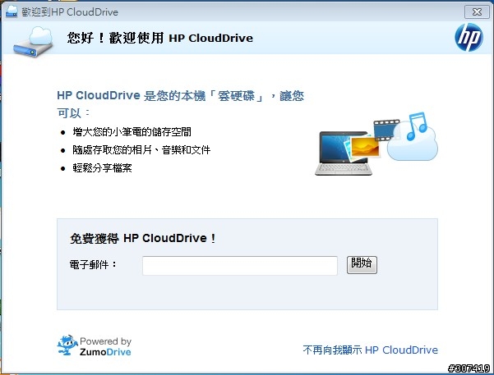This screenshot has width=494, height=375.
Task: Click the 免費獲得 HP CloudDrive！ heading
Action: point(143,238)
